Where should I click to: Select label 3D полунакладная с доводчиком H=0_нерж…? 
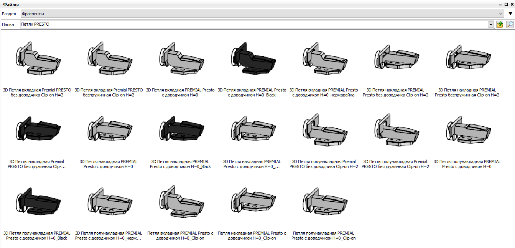pyautogui.click(x=109, y=235)
